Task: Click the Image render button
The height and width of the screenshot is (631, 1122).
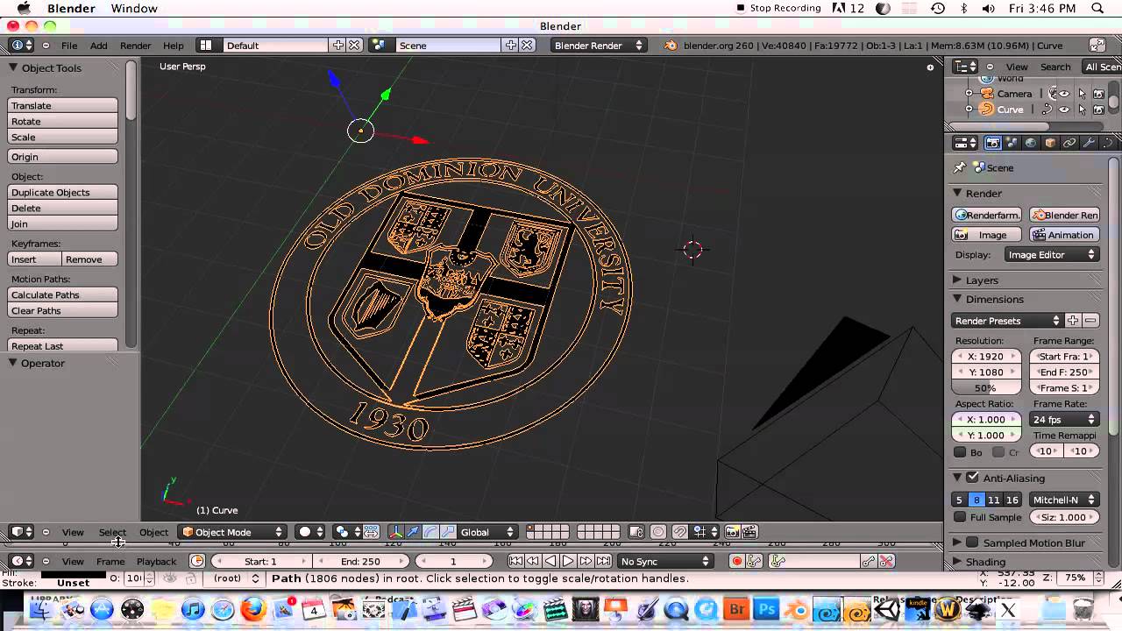Action: tap(987, 235)
